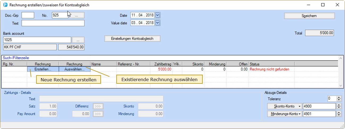
Task: Click browse button next to No. field
Action: (x=76, y=15)
